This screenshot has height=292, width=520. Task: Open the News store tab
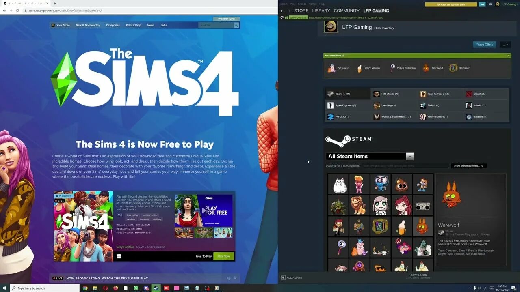click(x=151, y=25)
